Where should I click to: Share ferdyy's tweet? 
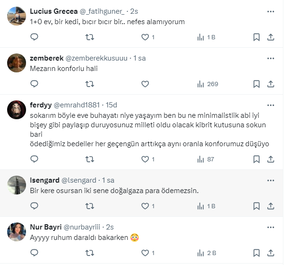pos(271,159)
